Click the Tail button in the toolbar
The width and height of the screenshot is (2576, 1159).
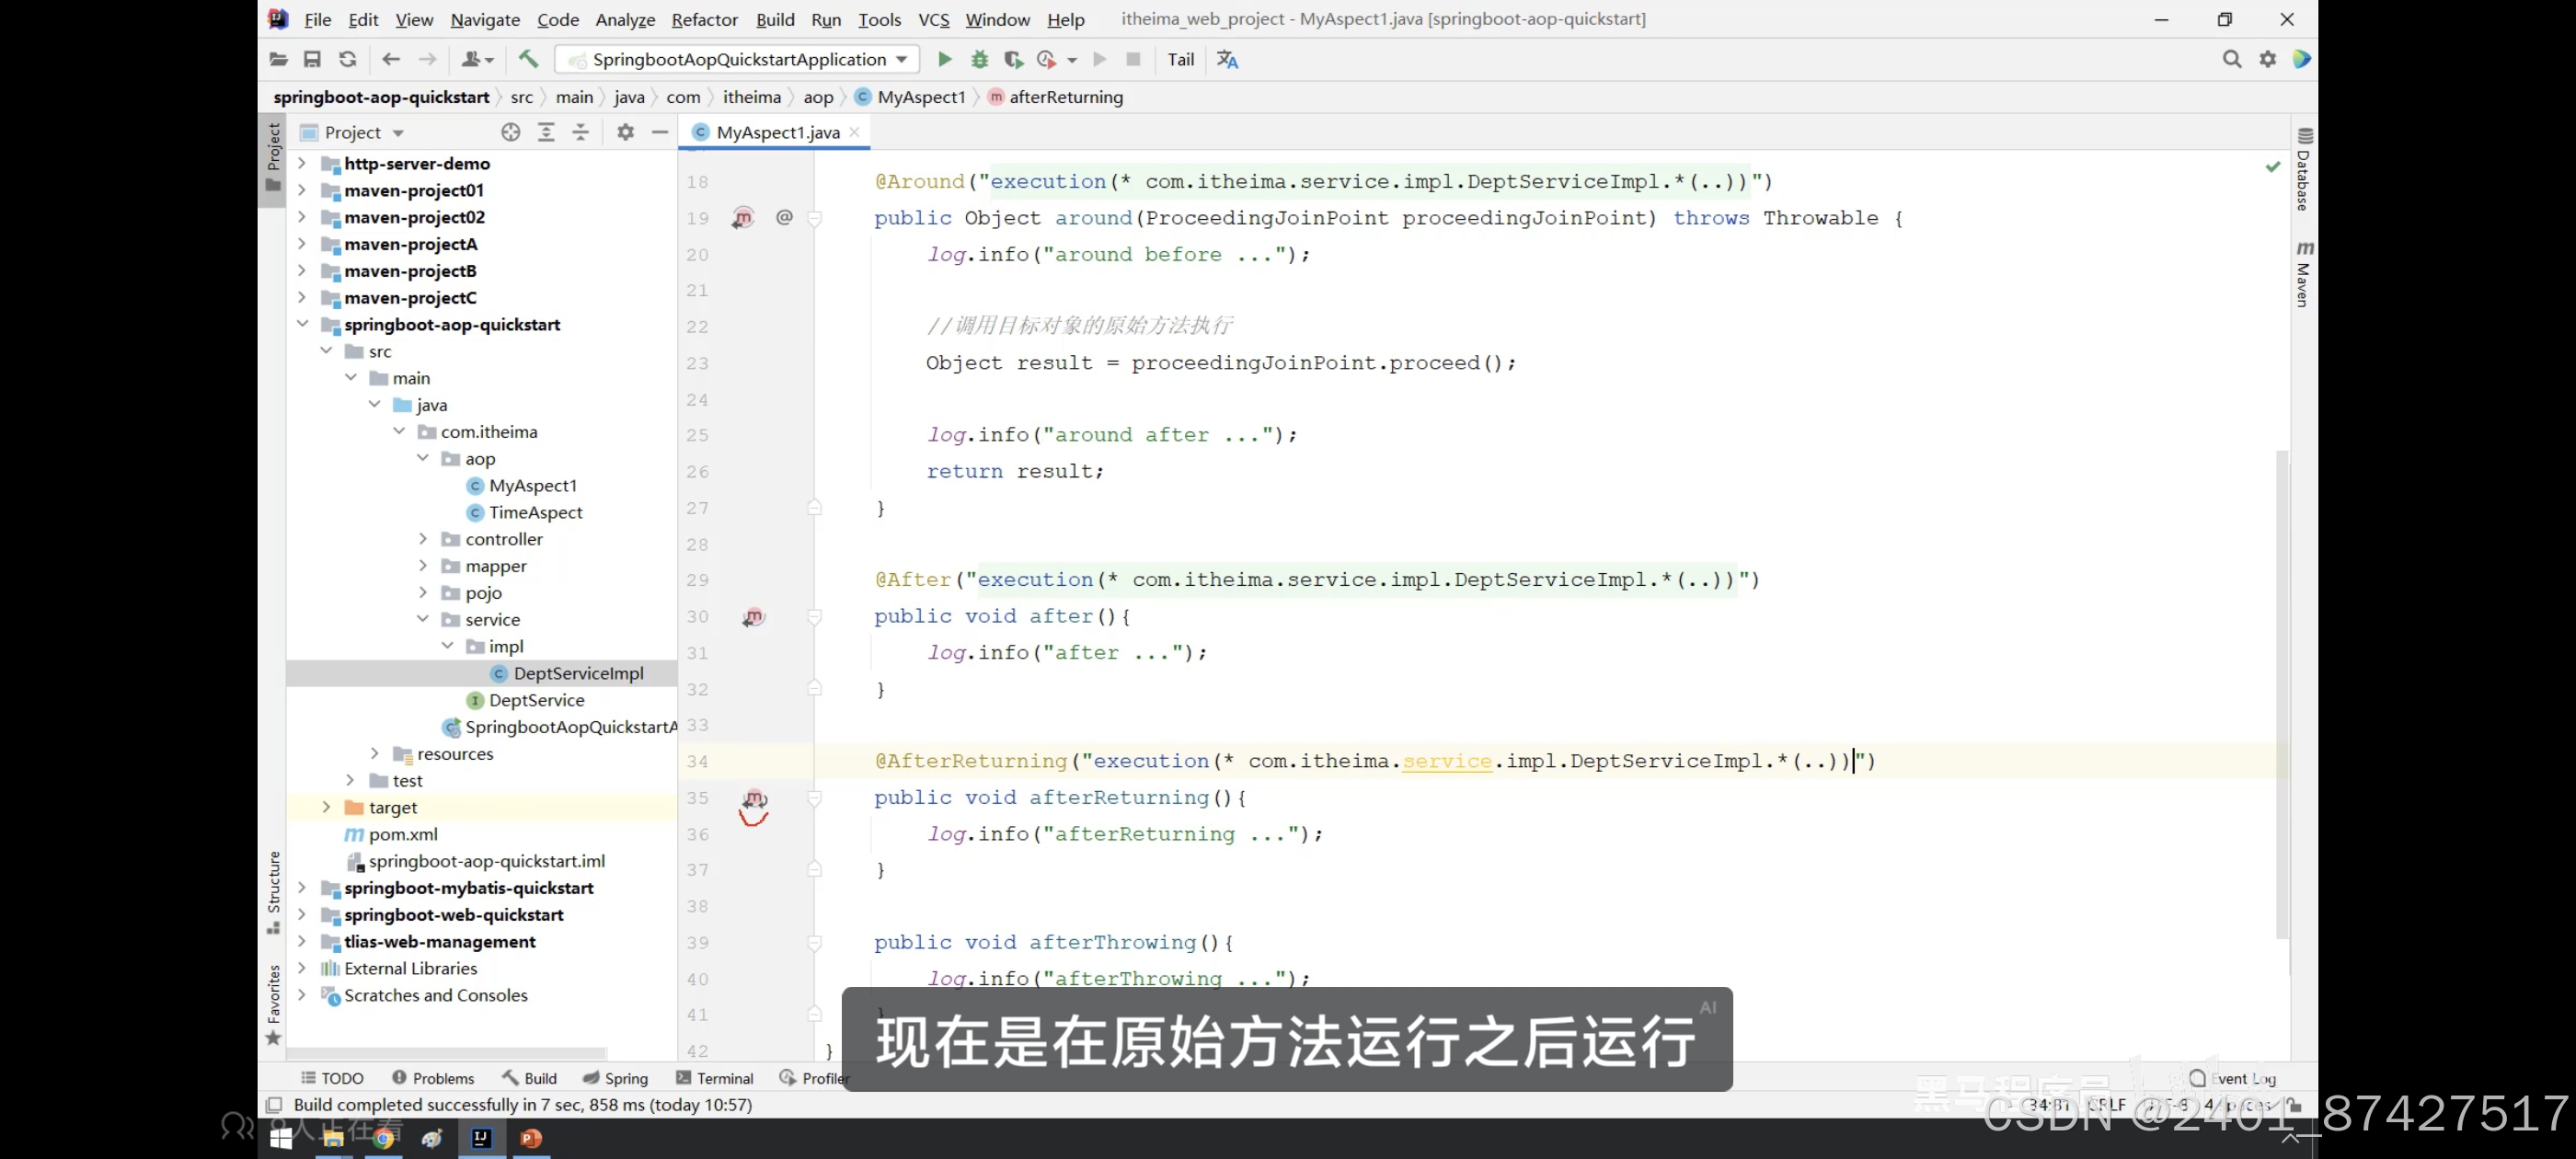pos(1180,60)
